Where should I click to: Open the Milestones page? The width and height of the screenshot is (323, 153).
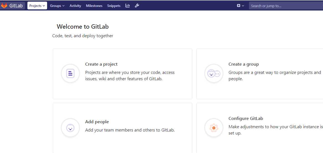94,6
